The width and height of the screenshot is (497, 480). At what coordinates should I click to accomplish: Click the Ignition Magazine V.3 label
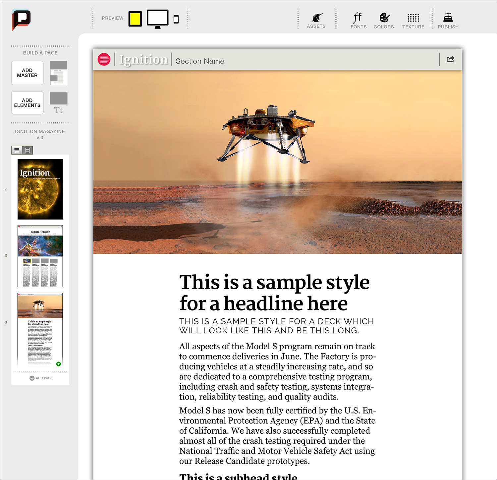(40, 134)
